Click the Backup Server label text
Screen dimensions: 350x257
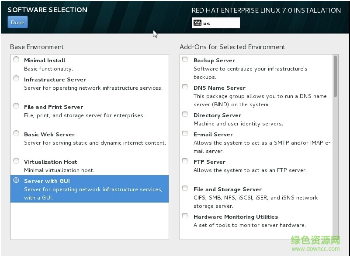pyautogui.click(x=214, y=61)
